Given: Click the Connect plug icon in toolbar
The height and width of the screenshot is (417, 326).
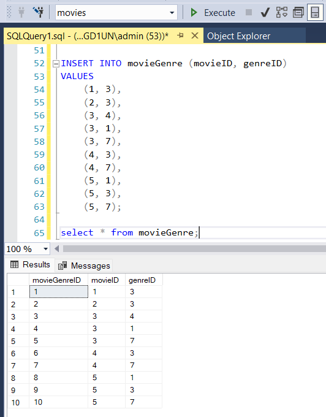Looking at the screenshot, I should [21, 12].
